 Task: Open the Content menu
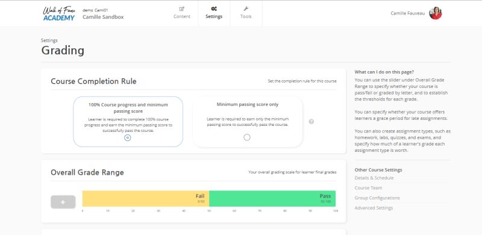[x=182, y=13]
